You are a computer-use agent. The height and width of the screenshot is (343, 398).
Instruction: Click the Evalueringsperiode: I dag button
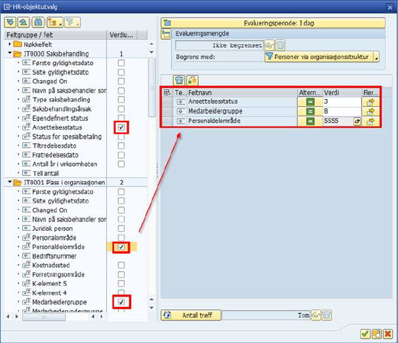[x=273, y=23]
